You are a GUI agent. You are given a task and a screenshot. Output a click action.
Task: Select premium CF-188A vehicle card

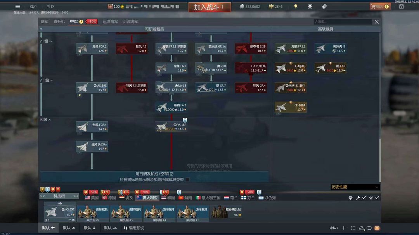click(291, 107)
